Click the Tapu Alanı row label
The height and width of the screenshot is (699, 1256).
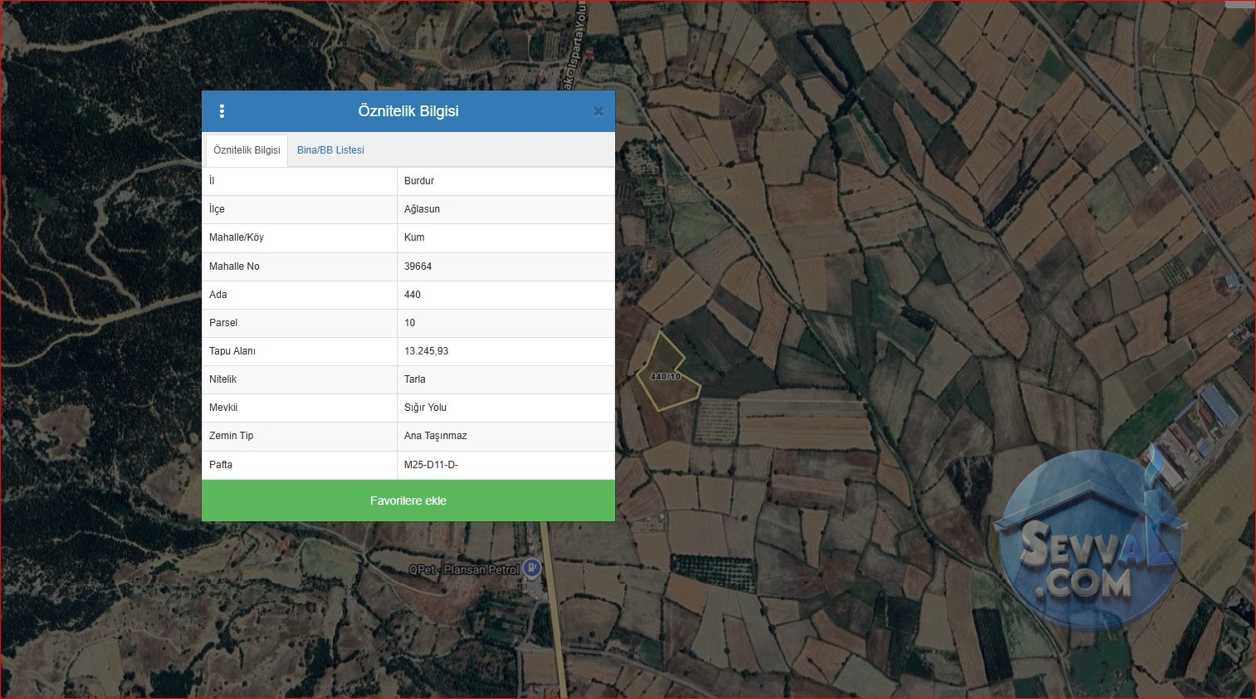[x=232, y=351]
